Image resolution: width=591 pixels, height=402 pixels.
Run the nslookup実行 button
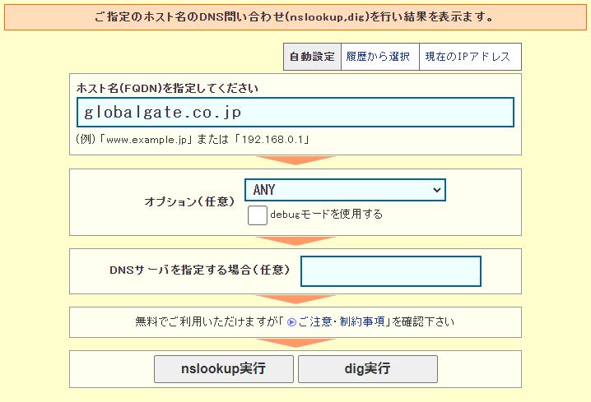(224, 369)
